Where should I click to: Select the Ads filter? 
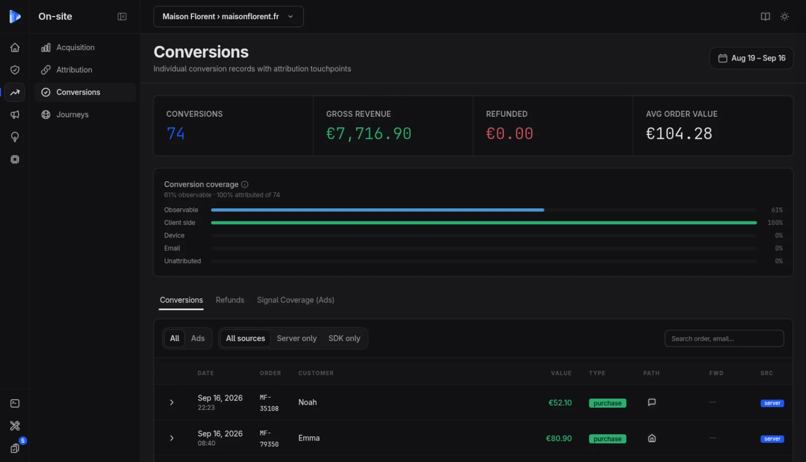pos(197,338)
